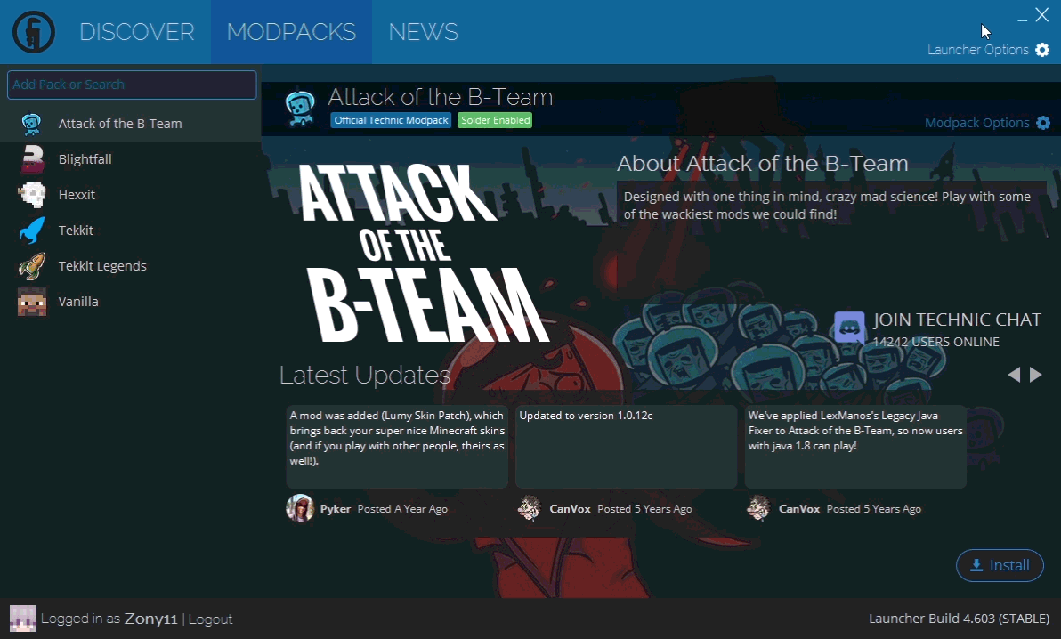
Task: Click the 14242 Users Online text
Action: click(935, 342)
